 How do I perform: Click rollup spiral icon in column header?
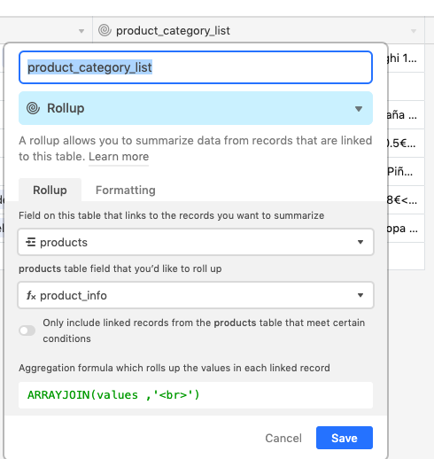click(105, 30)
